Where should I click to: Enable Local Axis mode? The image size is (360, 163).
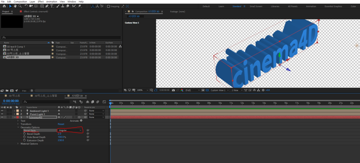point(93,6)
